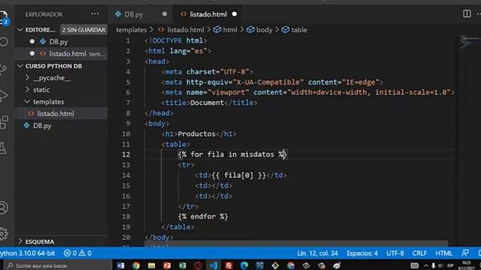Change indentation via 'Espacios: 4'
Screen dimensions: 481x270
[x=362, y=253]
